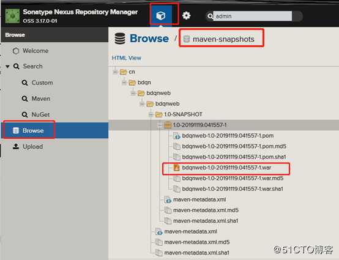Click the Browse breadcrumb heading
339x260 pixels.
click(149, 39)
